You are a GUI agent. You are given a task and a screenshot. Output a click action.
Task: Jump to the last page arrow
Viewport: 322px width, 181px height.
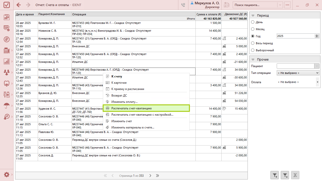point(157,176)
